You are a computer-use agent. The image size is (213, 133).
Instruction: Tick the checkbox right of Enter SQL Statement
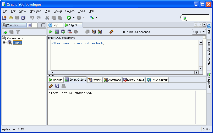click(204, 38)
